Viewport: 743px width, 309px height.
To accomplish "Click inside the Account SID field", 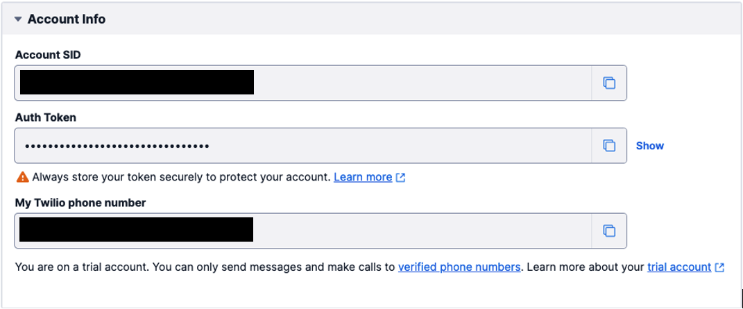I will (x=416, y=83).
